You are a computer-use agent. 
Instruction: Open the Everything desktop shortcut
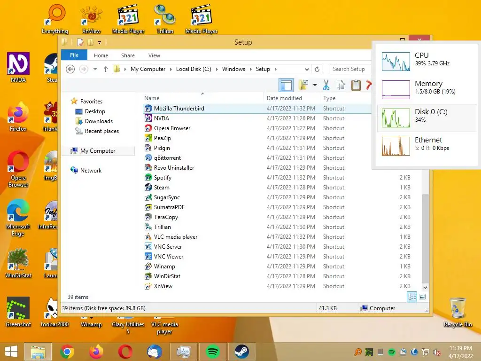[x=55, y=19]
